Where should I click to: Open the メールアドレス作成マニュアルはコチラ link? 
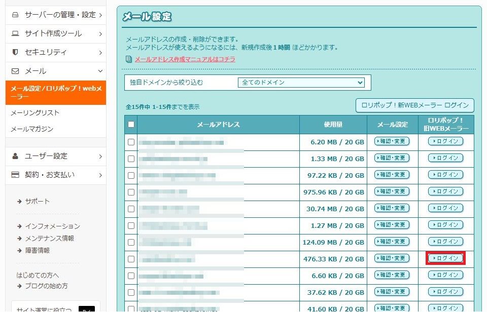(185, 59)
